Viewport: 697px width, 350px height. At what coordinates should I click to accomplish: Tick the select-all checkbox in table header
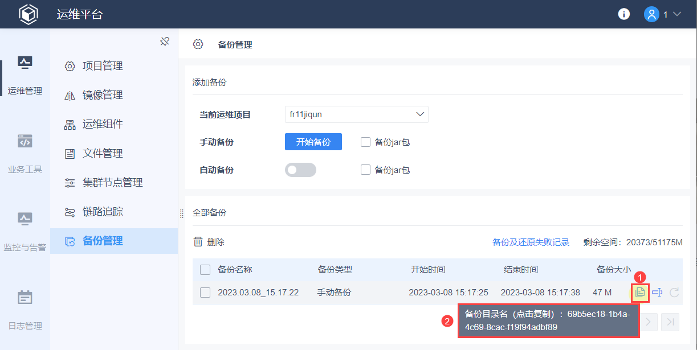[205, 269]
